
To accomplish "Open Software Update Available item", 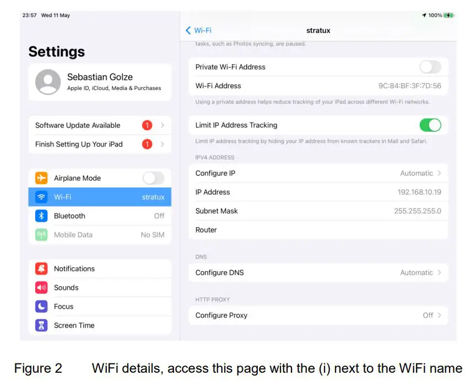I will 99,125.
